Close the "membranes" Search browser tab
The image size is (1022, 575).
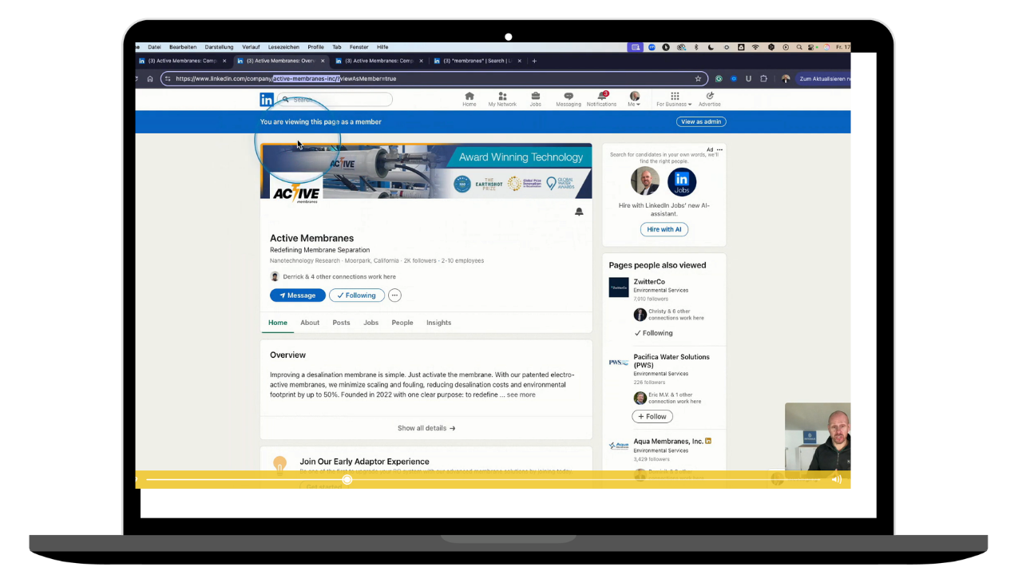tap(520, 61)
